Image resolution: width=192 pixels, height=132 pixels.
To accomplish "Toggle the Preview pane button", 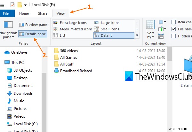I will click(33, 25).
